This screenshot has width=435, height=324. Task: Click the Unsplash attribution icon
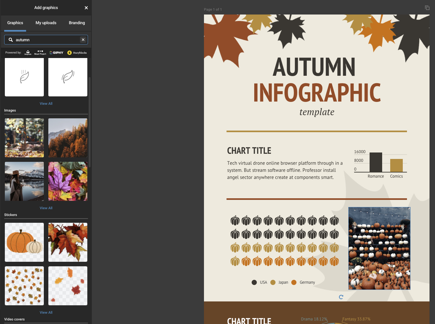click(x=28, y=53)
